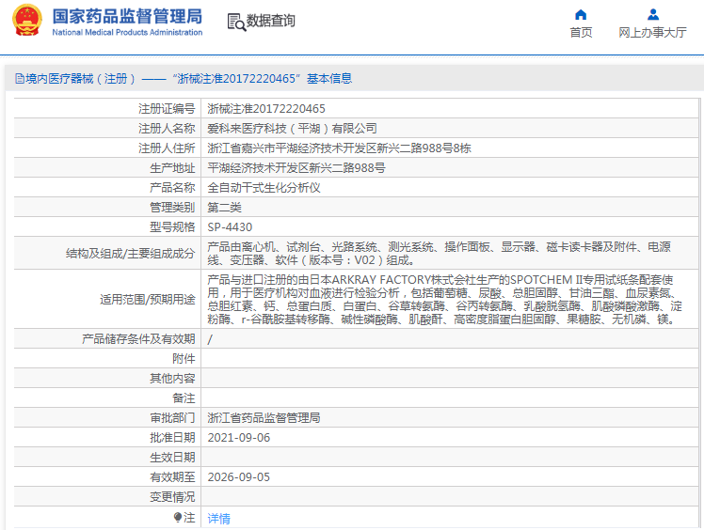Click the product name 全自动干式生化分析仪

[x=264, y=188]
